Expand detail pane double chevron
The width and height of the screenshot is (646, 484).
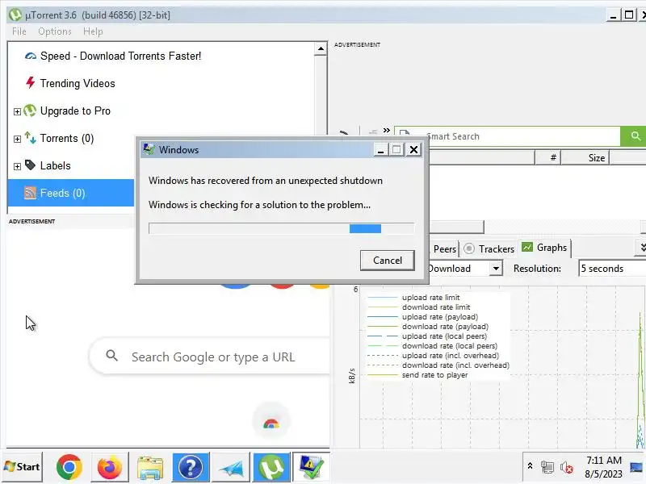pos(642,248)
